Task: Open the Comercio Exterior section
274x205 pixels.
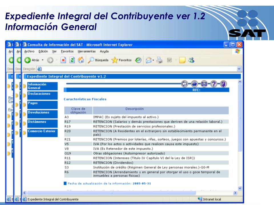Action: coord(43,133)
